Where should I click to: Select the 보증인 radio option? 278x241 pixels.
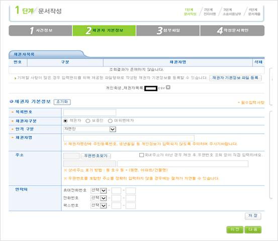click(87, 121)
